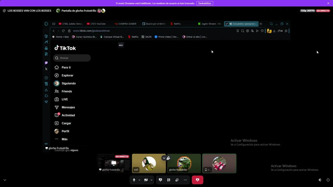Open TikTok LIVE section

(61, 99)
